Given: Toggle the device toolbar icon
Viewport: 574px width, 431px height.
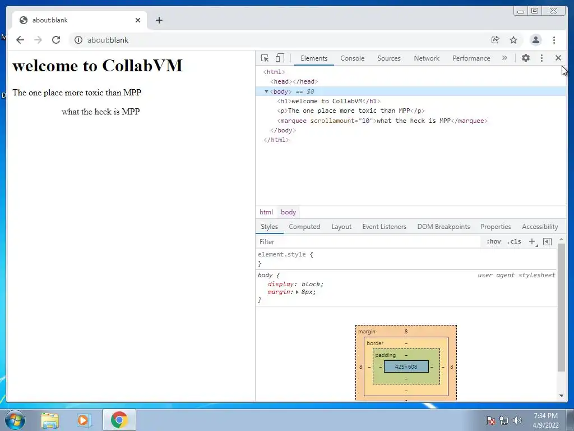Looking at the screenshot, I should pos(280,58).
